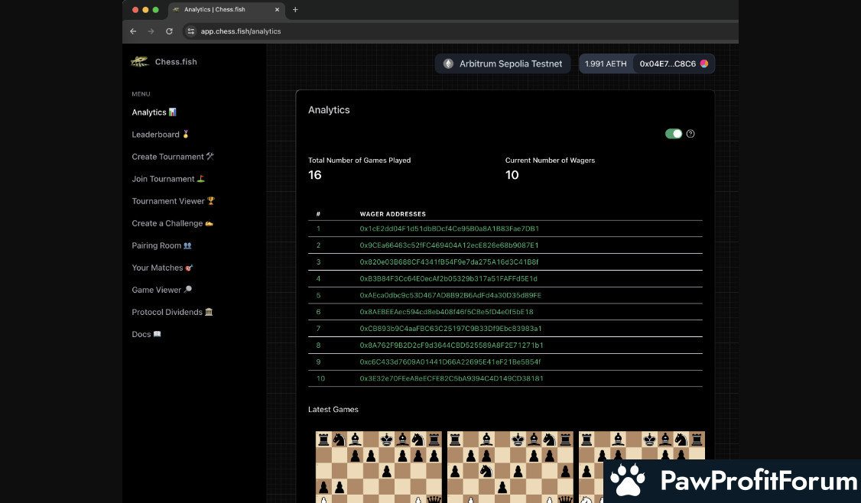This screenshot has height=503, width=861.
Task: Toggle the green analytics switch
Action: coord(674,134)
